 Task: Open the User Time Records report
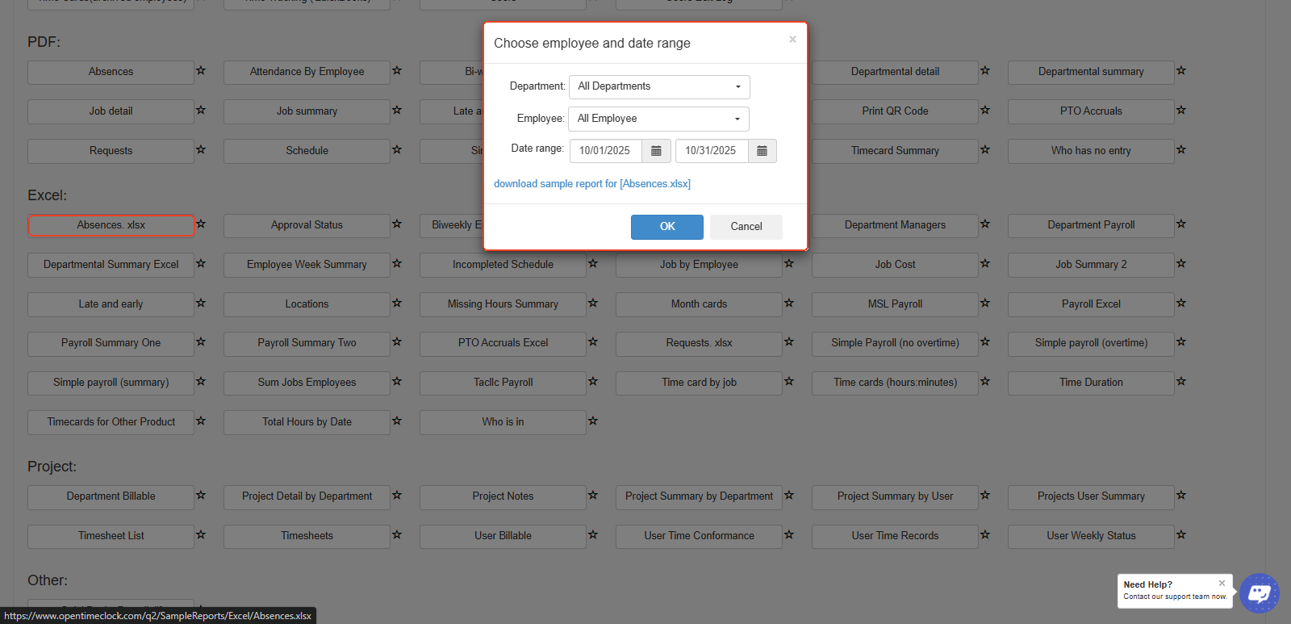point(895,536)
